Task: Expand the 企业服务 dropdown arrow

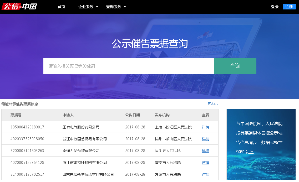Action: [97, 7]
